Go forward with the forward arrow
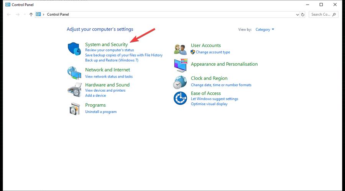 tap(18, 15)
